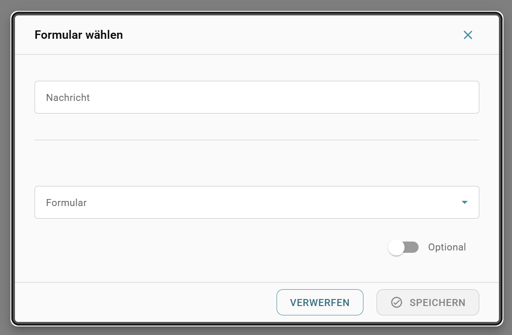Discard changes via VERWERFEN
Viewport: 512px width, 335px height.
(x=320, y=302)
